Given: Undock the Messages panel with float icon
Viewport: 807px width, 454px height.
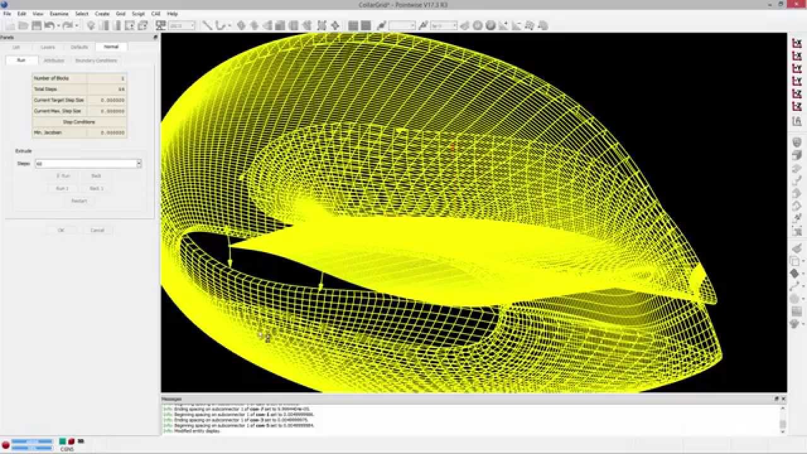Looking at the screenshot, I should 777,399.
